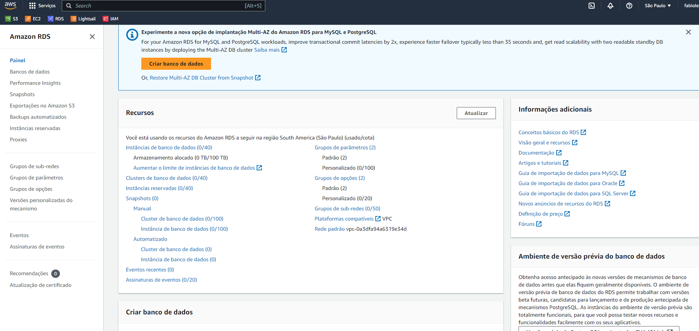This screenshot has height=331, width=699.
Task: Open the S3 shortcut in favorites bar
Action: pos(12,19)
